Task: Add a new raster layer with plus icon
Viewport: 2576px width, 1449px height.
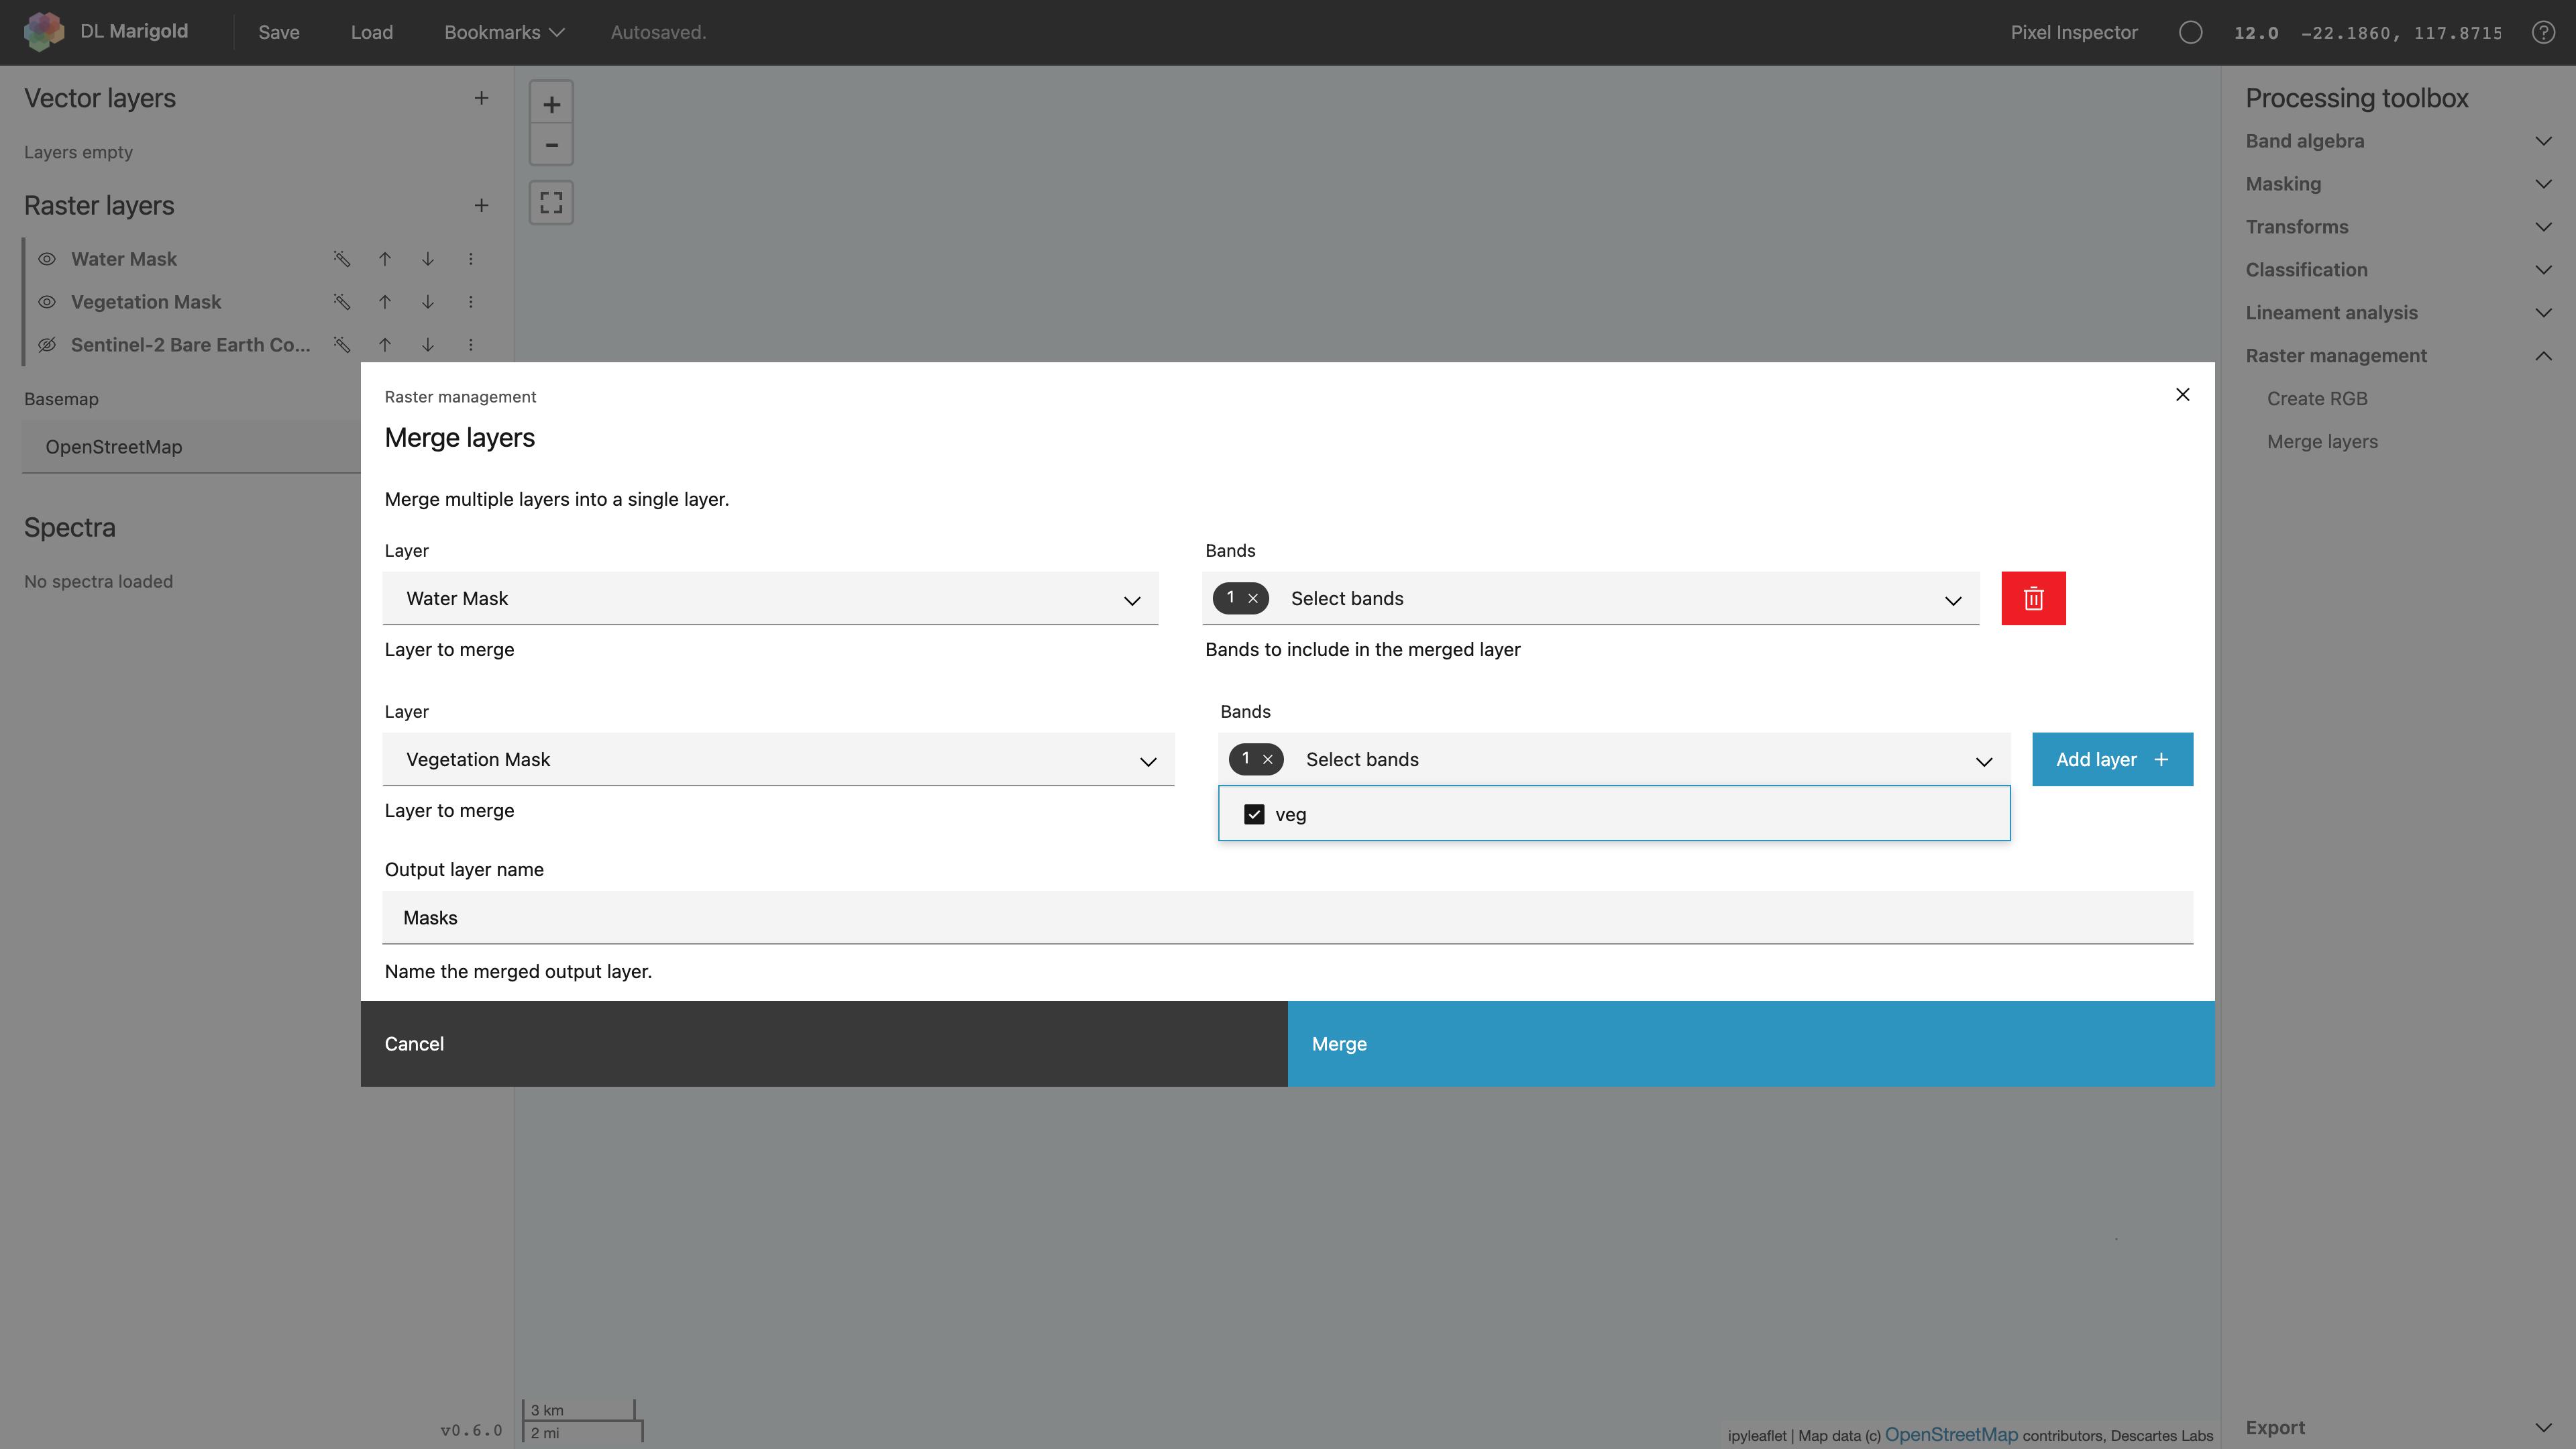Action: coord(481,205)
